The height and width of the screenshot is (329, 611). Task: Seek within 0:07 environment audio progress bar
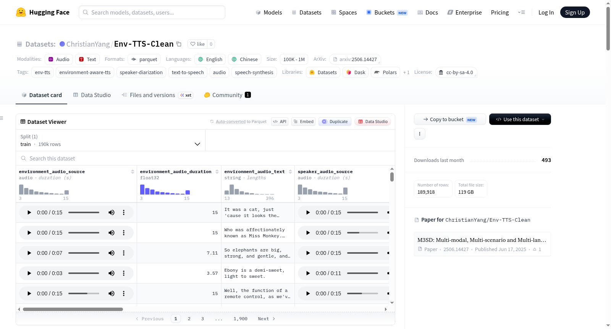(84, 253)
